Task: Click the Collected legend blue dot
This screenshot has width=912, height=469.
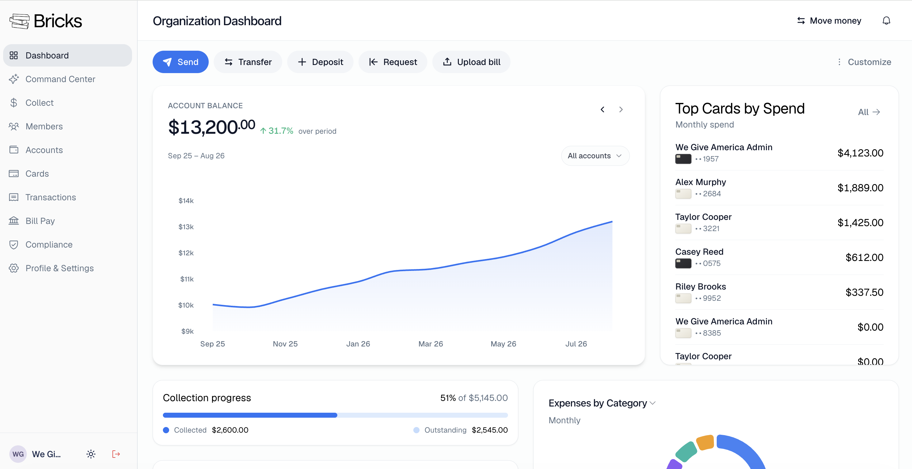Action: 166,430
